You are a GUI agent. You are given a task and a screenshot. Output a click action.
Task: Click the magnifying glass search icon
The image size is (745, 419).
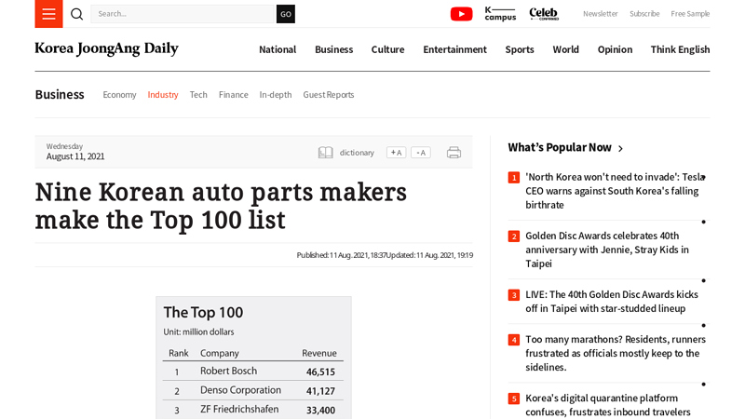coord(77,14)
